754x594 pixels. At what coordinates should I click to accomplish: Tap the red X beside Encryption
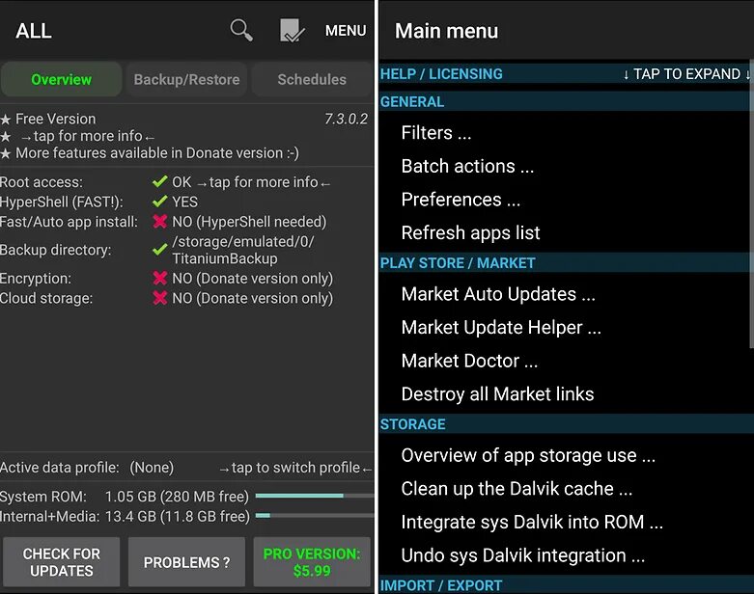coord(159,278)
